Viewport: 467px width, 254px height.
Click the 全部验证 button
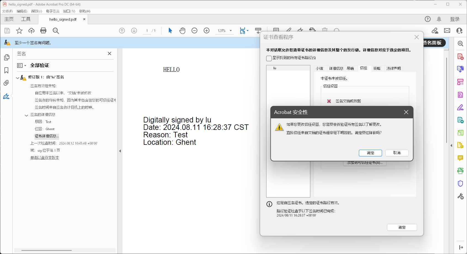click(x=40, y=65)
